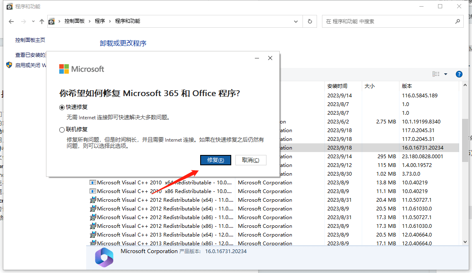Select the 联机修复 radio option
The image size is (472, 273).
[x=62, y=130]
